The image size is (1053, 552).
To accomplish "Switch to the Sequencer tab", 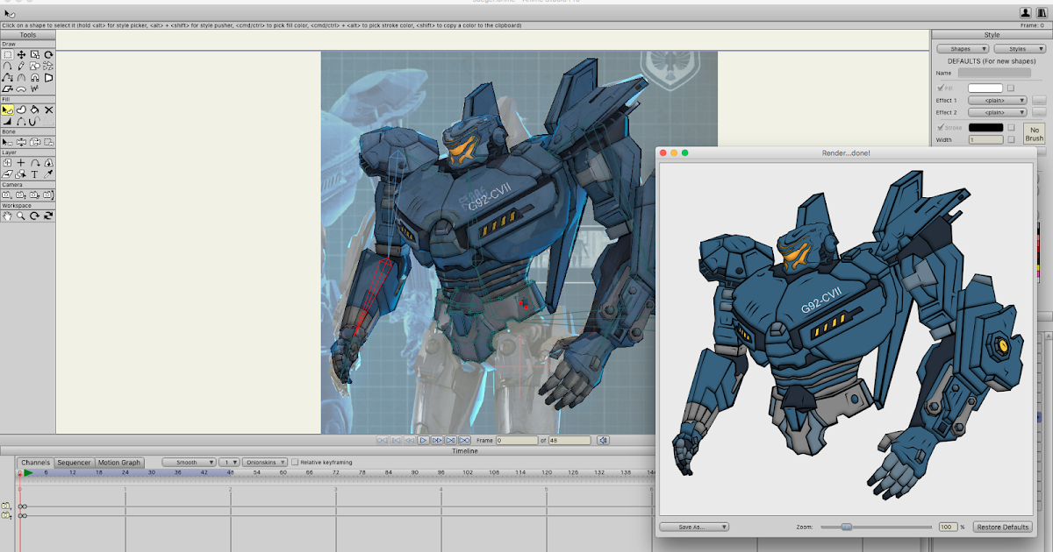I will coord(74,462).
